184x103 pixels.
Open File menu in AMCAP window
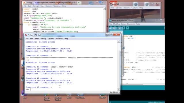(112, 8)
